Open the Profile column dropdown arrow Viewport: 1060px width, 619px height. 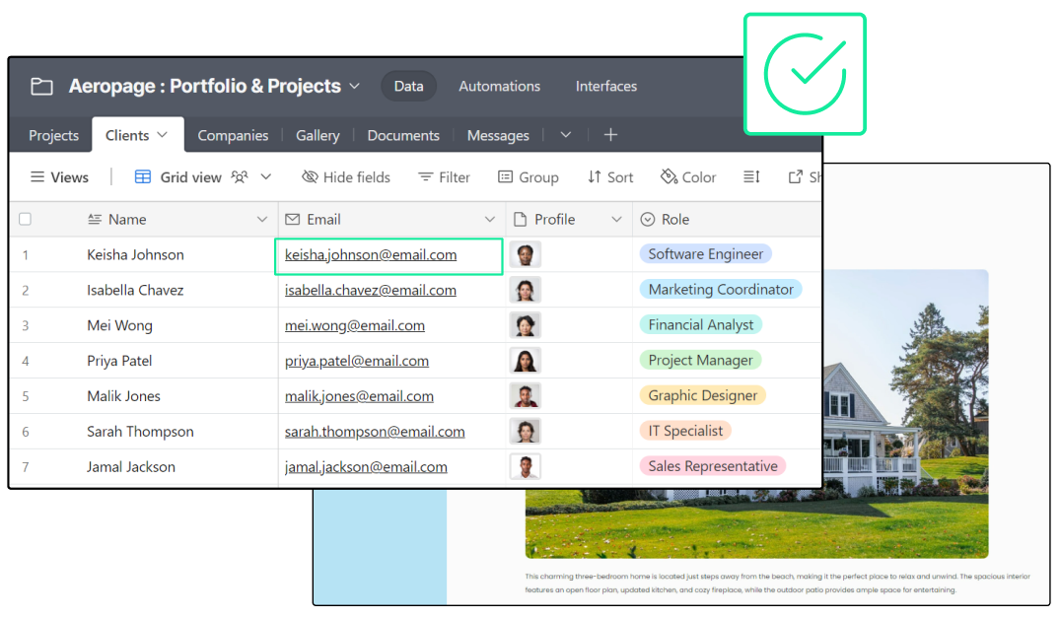(x=616, y=220)
